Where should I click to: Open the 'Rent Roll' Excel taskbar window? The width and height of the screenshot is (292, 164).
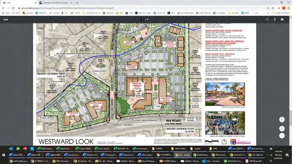pyautogui.click(x=122, y=149)
